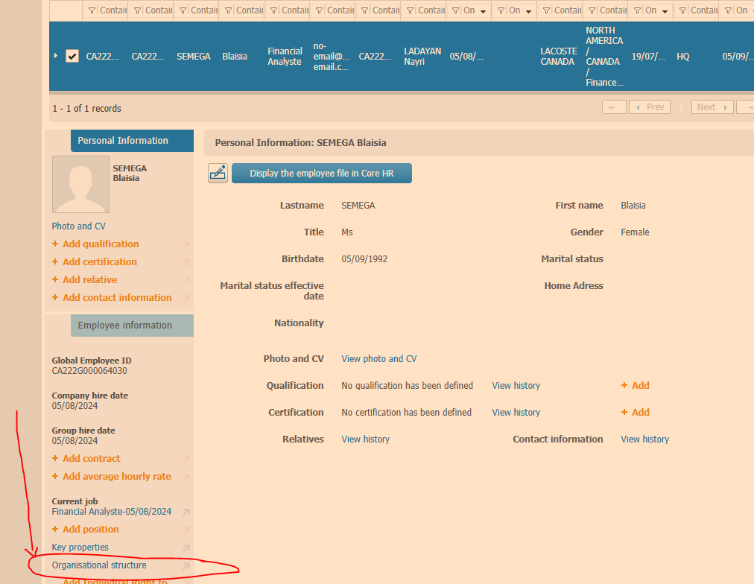The width and height of the screenshot is (754, 584).
Task: Click the arrow icon beside Key properties
Action: point(185,547)
